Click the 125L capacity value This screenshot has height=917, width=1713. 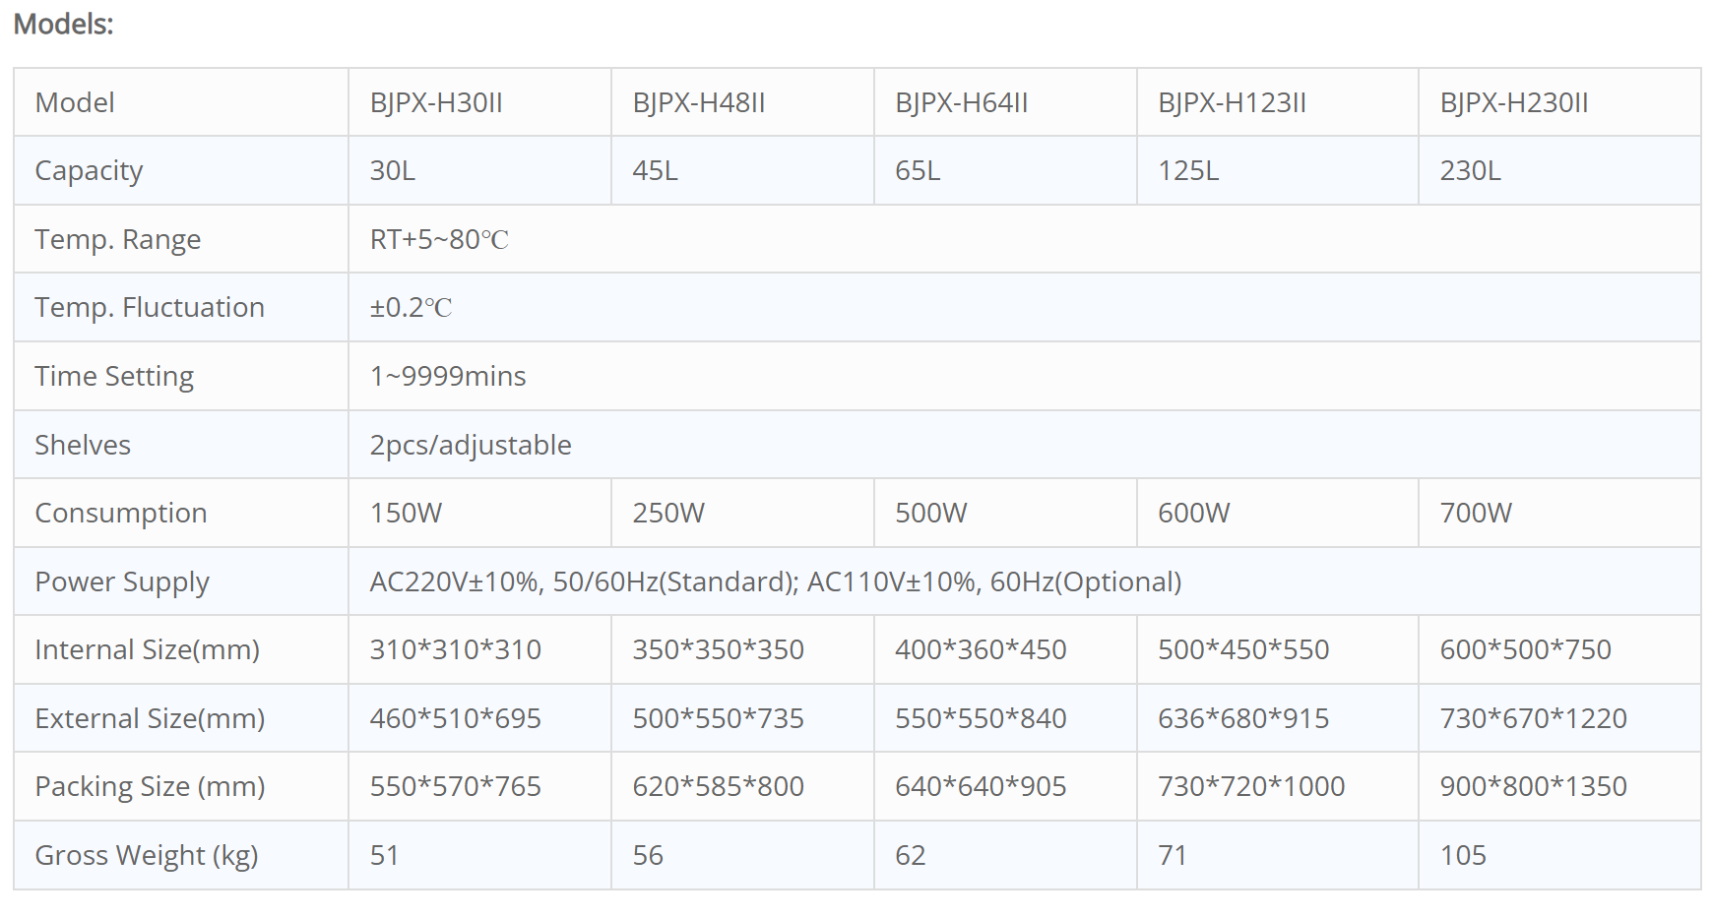1188,171
